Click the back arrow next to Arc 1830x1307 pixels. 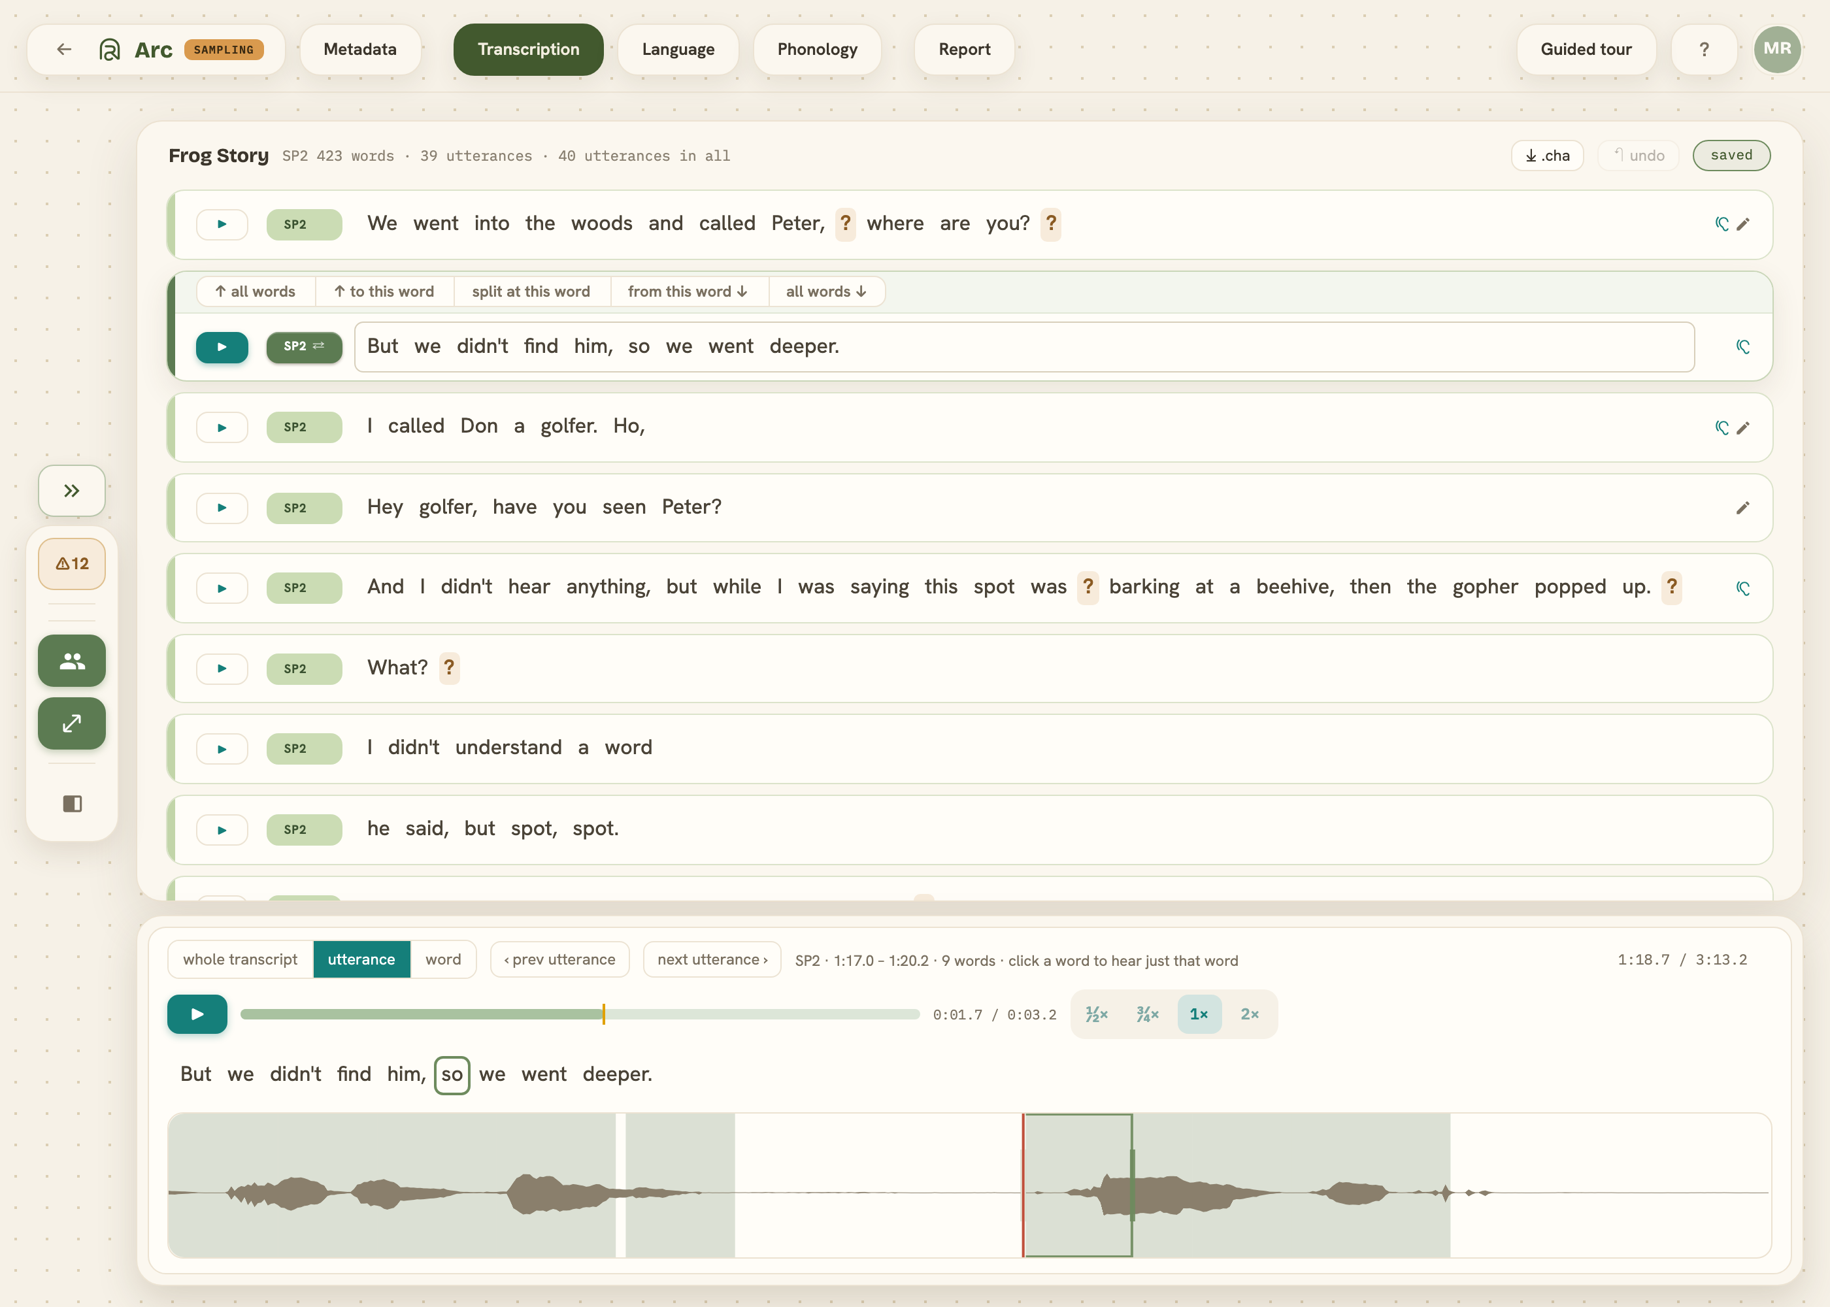coord(65,49)
